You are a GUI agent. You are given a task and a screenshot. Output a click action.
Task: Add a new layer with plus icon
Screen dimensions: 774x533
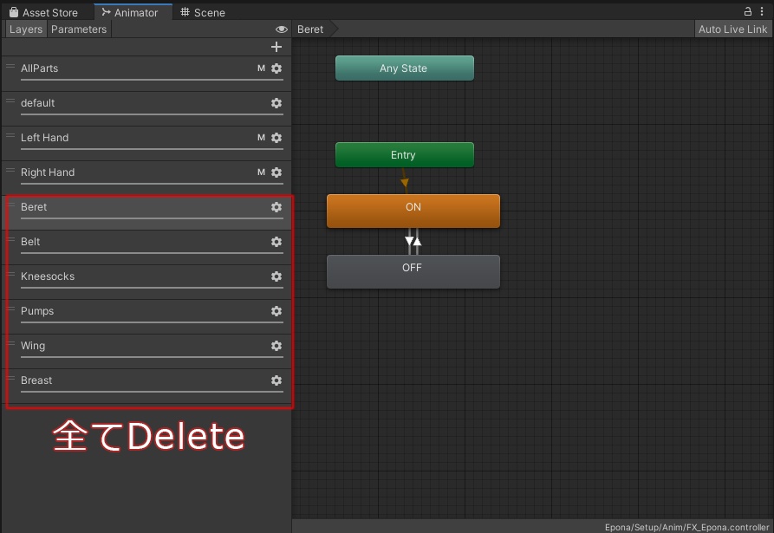pos(276,47)
